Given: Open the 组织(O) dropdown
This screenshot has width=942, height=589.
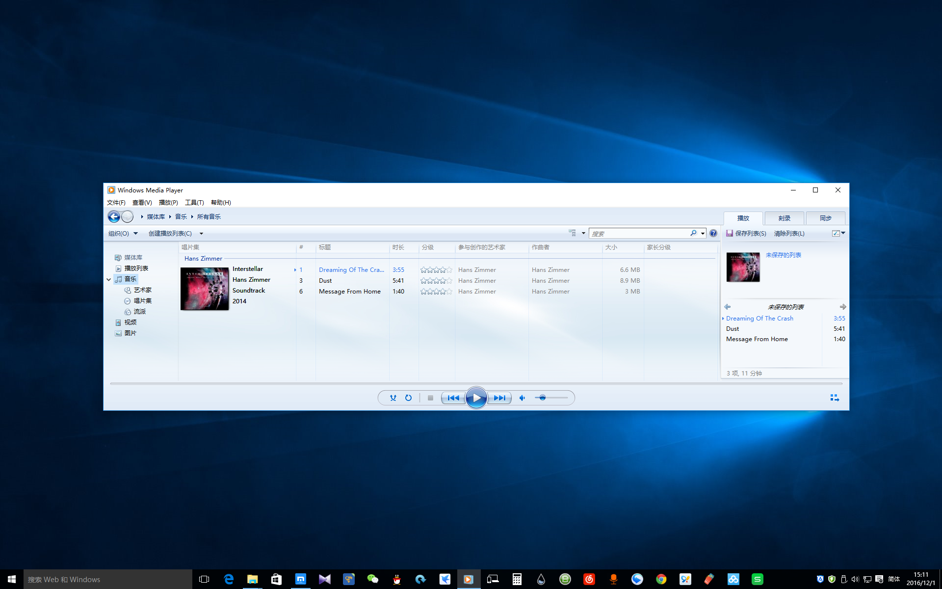Looking at the screenshot, I should 123,234.
